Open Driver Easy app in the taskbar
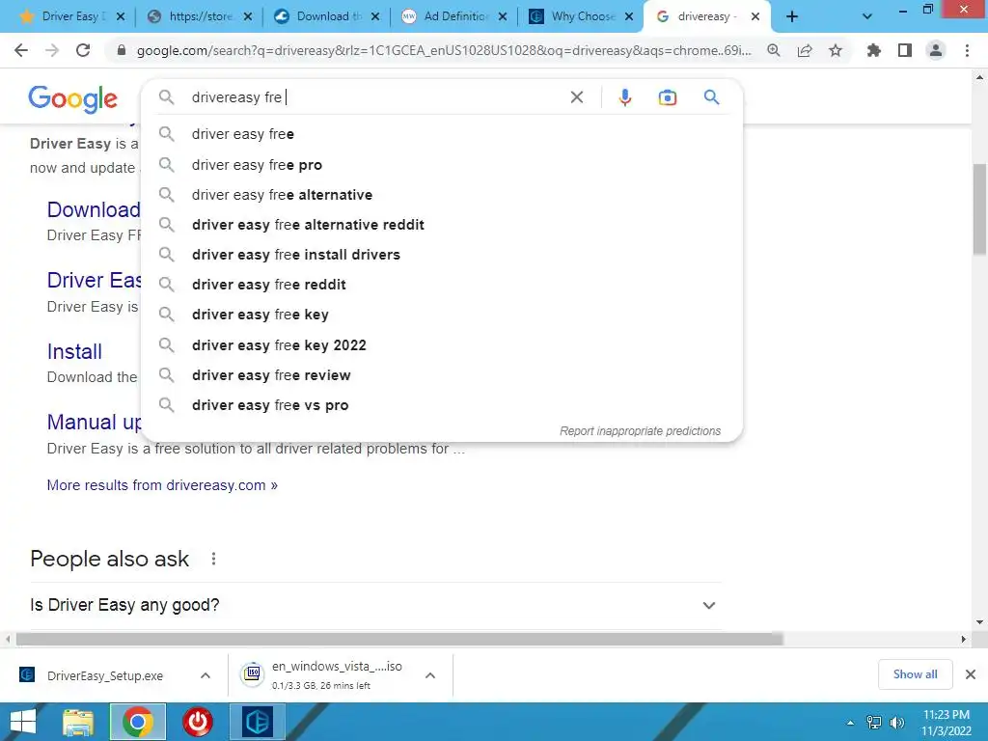 pyautogui.click(x=258, y=722)
